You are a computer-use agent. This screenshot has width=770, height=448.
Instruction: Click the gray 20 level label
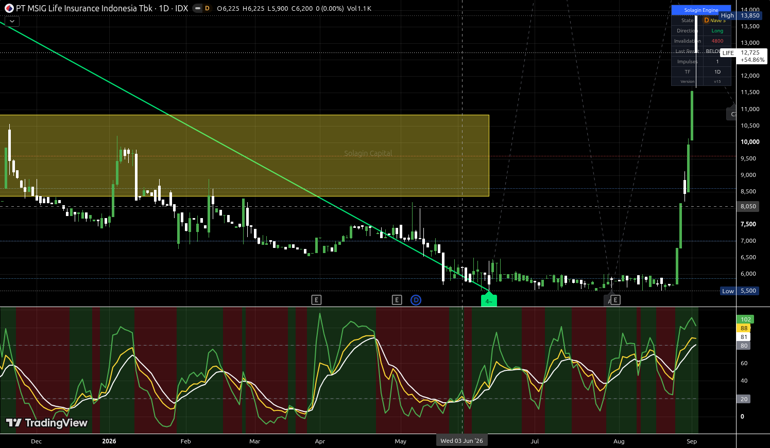[x=744, y=399]
